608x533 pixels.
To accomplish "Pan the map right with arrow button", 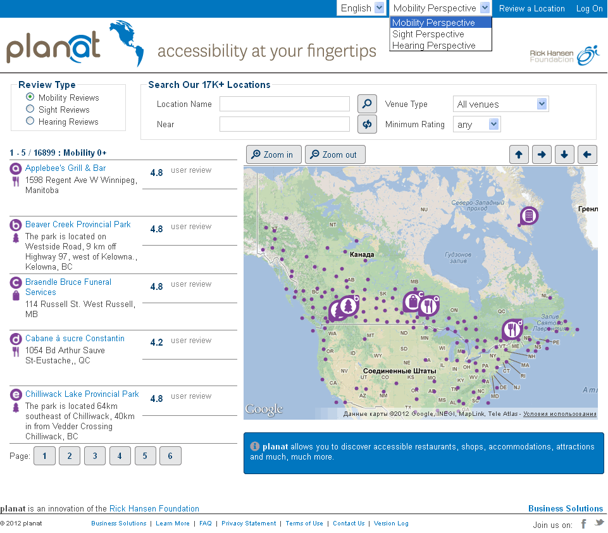I will tap(542, 155).
